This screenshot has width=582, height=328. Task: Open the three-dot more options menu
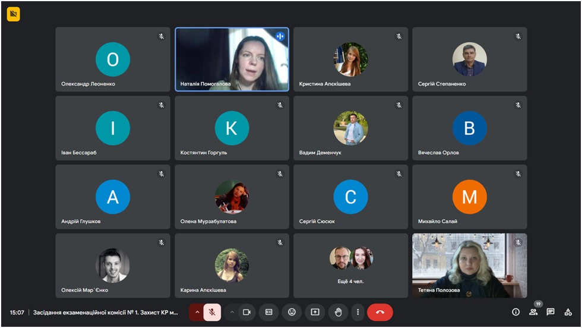click(x=358, y=312)
